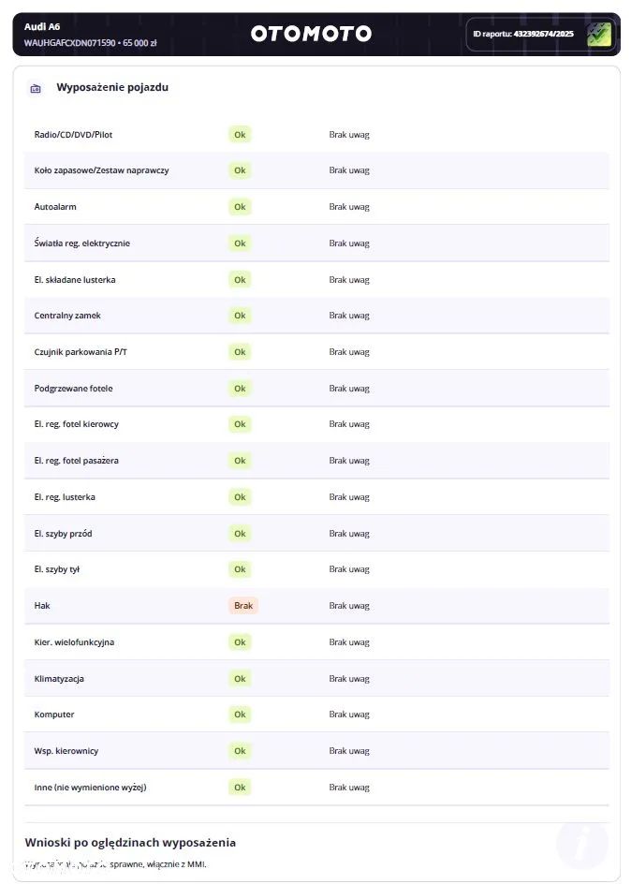
Task: Click the Audi A6 vehicle title
Action: [x=42, y=26]
